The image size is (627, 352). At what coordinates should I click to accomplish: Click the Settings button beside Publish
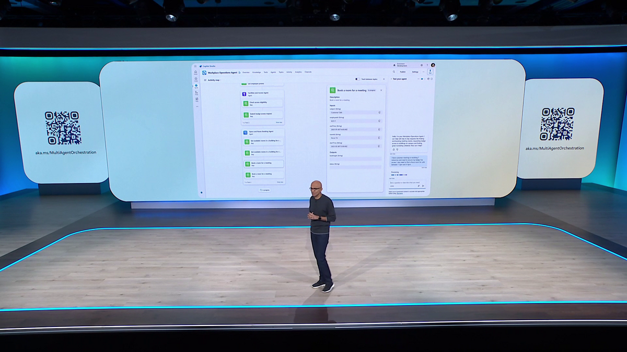415,72
